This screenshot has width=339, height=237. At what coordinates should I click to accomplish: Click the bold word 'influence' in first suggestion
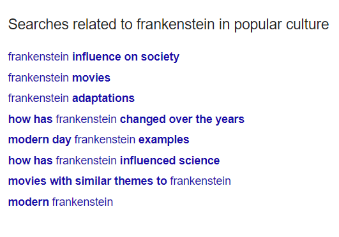(96, 57)
